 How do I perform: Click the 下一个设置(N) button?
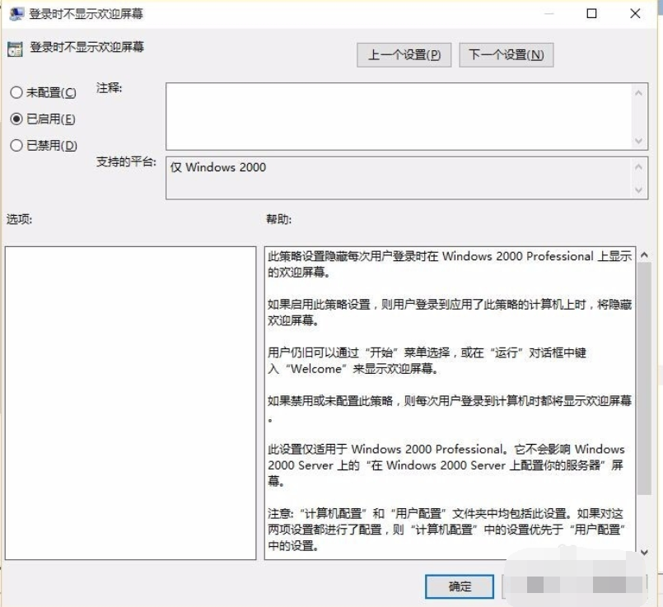(x=507, y=54)
